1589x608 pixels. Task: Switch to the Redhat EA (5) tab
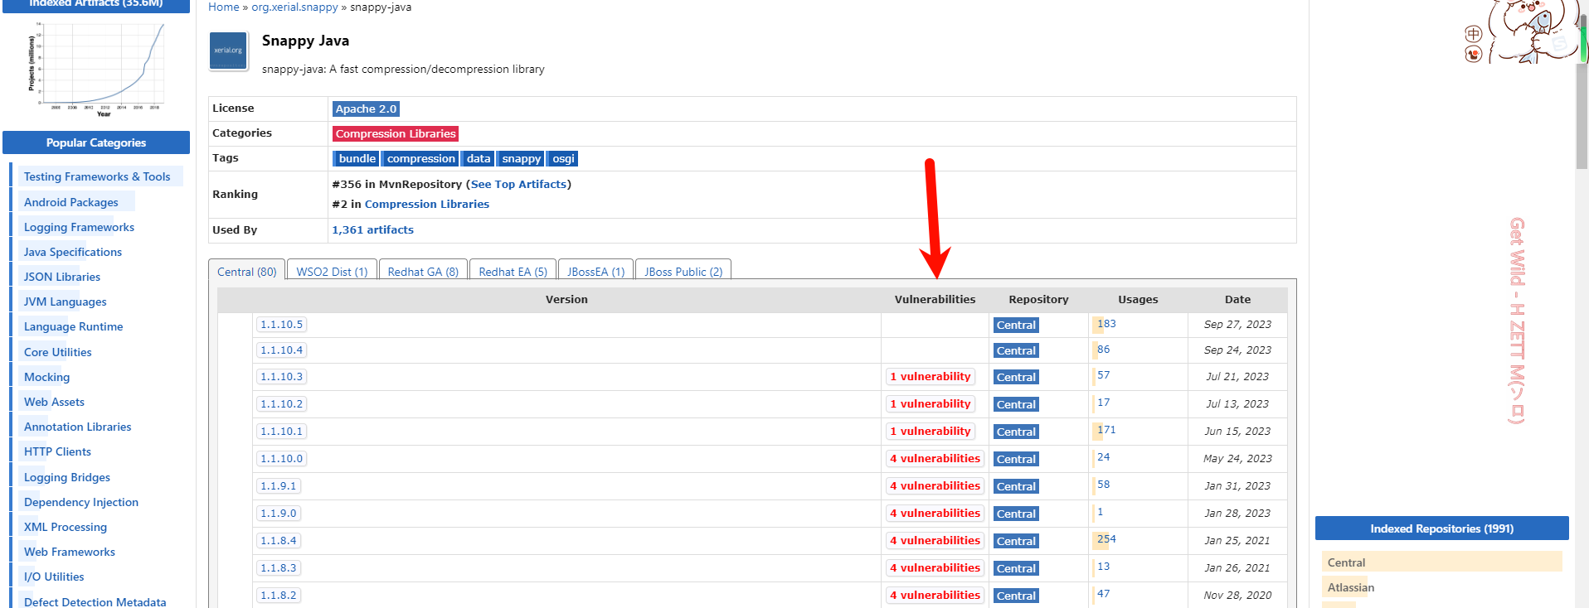click(513, 271)
